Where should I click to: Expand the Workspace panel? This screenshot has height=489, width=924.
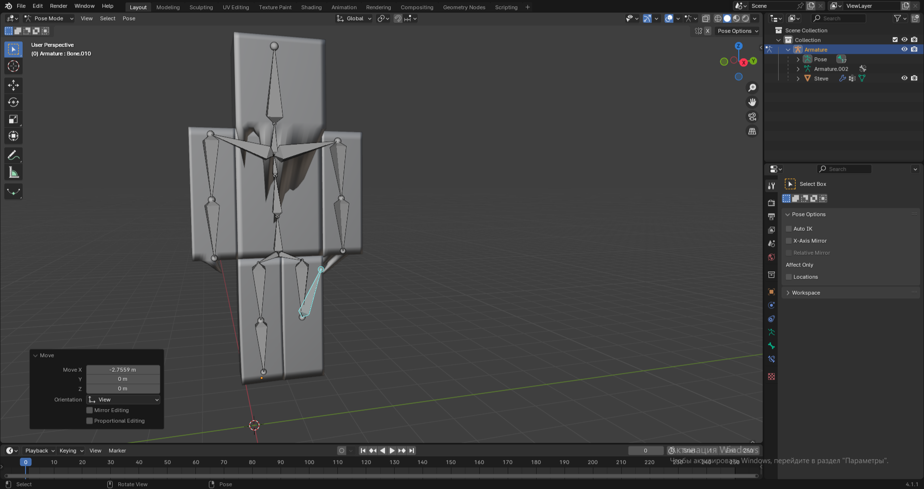point(788,293)
